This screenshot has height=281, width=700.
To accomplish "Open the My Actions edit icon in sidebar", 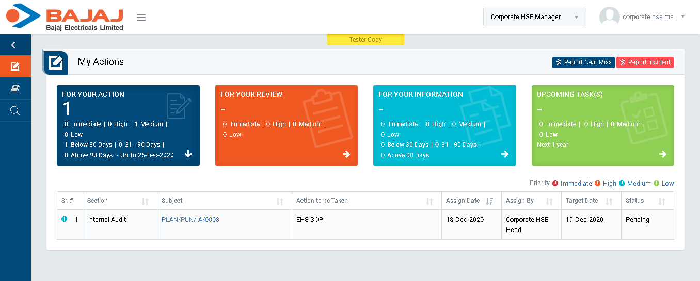I will tap(15, 67).
